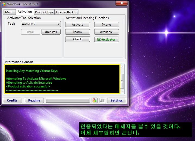Click the Available button
Viewport: 195px width, 141px height.
pyautogui.click(x=106, y=32)
